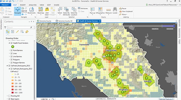Uncheck the Health Food Vendors layer

pos(12,43)
